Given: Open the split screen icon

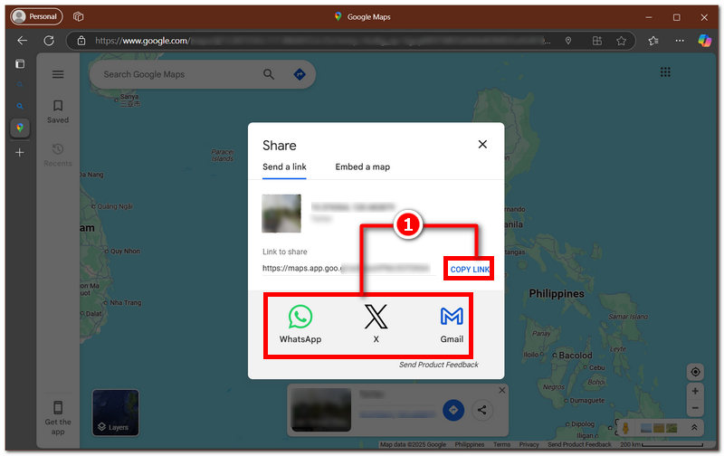Looking at the screenshot, I should click(x=597, y=41).
